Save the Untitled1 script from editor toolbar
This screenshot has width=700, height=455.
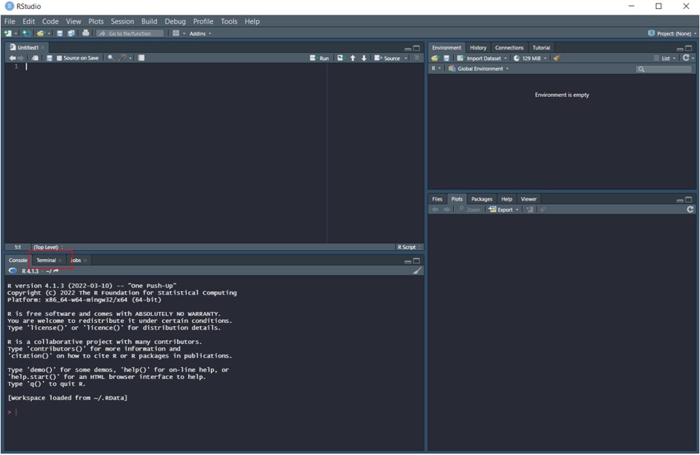pos(49,58)
